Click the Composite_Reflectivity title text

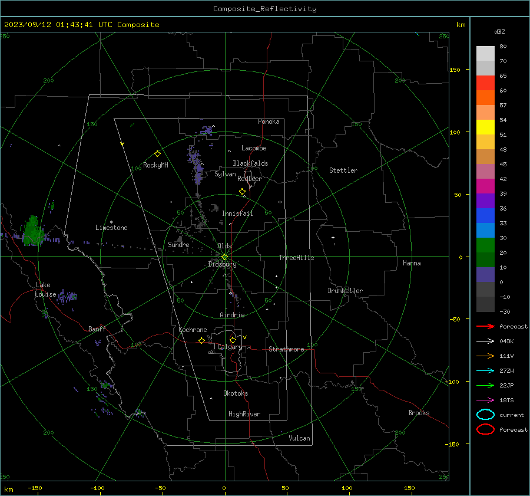[264, 9]
